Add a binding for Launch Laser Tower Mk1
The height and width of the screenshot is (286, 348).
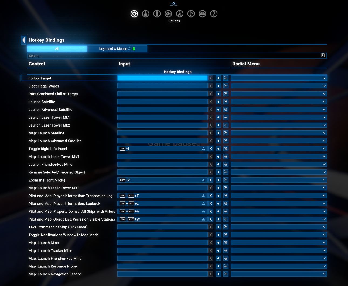click(x=218, y=117)
